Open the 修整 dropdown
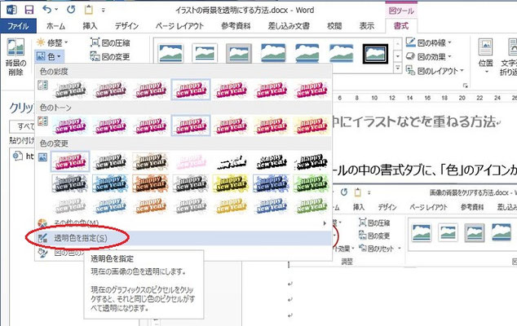 [x=52, y=42]
